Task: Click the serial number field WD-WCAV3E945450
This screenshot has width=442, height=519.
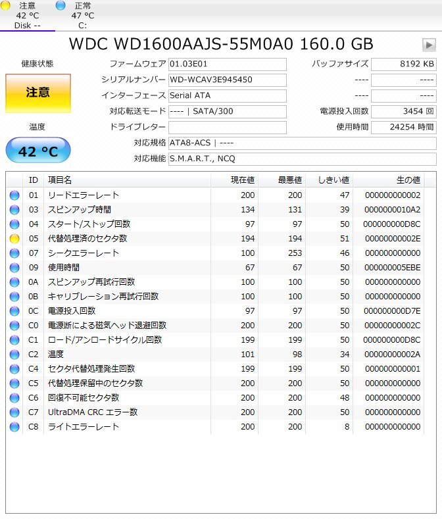Action: point(227,80)
